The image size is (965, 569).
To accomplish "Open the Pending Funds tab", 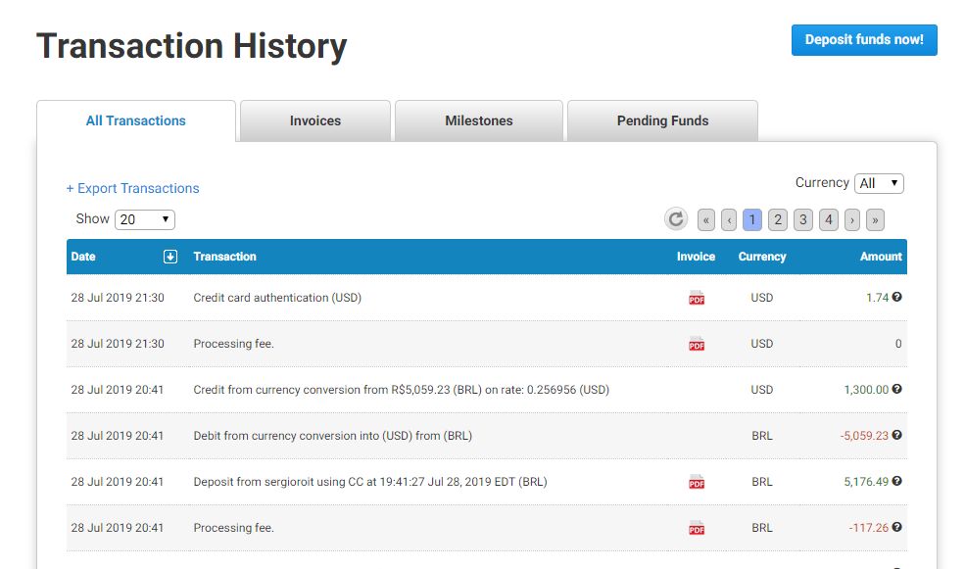I will tap(662, 120).
